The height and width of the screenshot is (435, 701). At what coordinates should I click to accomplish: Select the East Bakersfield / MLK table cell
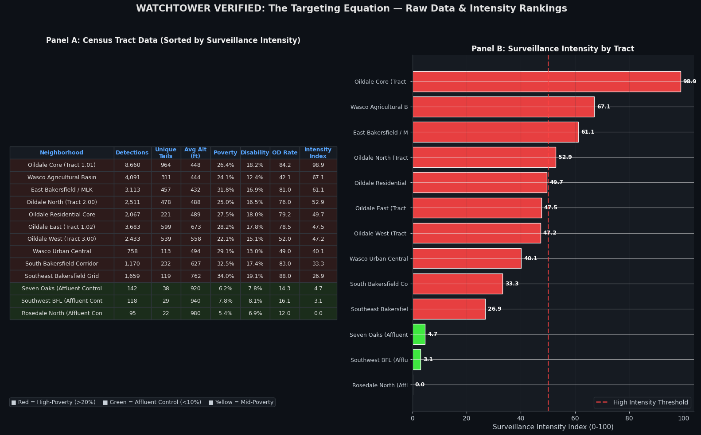62,190
